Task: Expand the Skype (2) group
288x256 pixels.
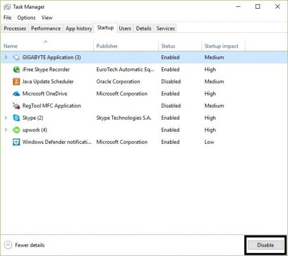Action: point(6,117)
